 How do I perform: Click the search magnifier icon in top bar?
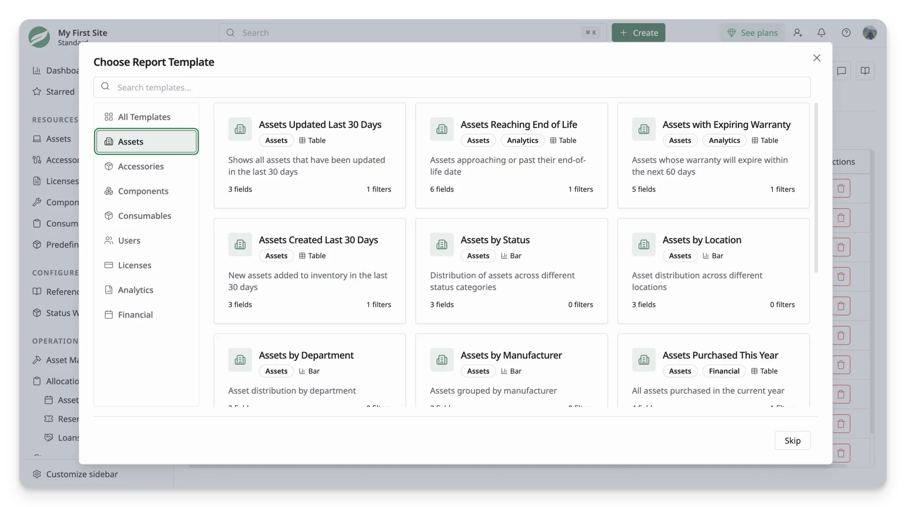click(230, 33)
